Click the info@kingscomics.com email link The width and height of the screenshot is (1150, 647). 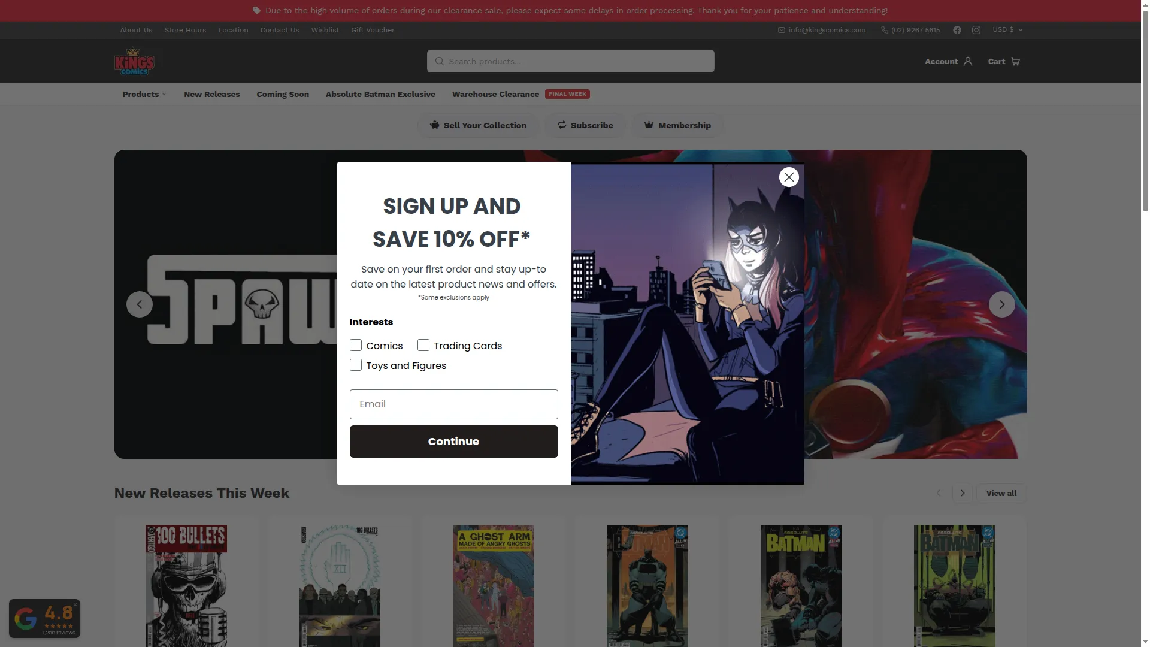(827, 30)
